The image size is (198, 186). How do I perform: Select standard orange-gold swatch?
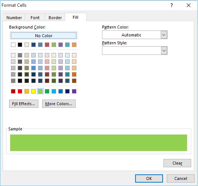tap(27, 91)
